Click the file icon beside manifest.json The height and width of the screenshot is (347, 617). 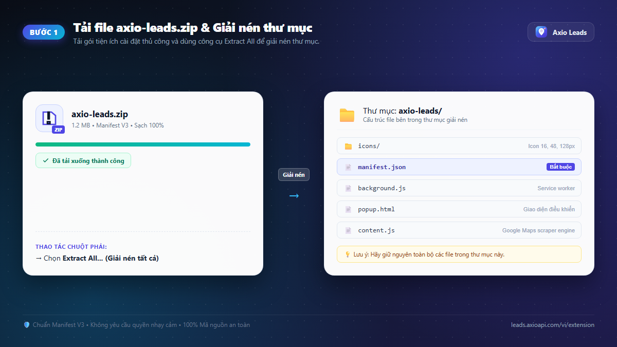(x=348, y=167)
